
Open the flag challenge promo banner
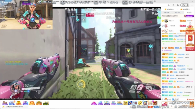point(190,29)
